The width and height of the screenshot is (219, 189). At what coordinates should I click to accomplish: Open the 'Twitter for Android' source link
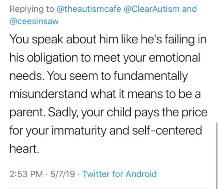pos(120,174)
